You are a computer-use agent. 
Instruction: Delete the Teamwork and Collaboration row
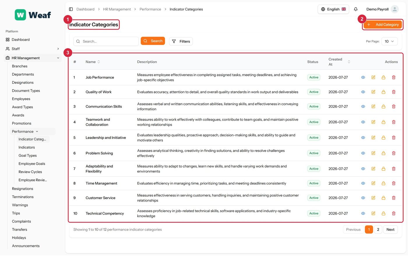tap(394, 122)
